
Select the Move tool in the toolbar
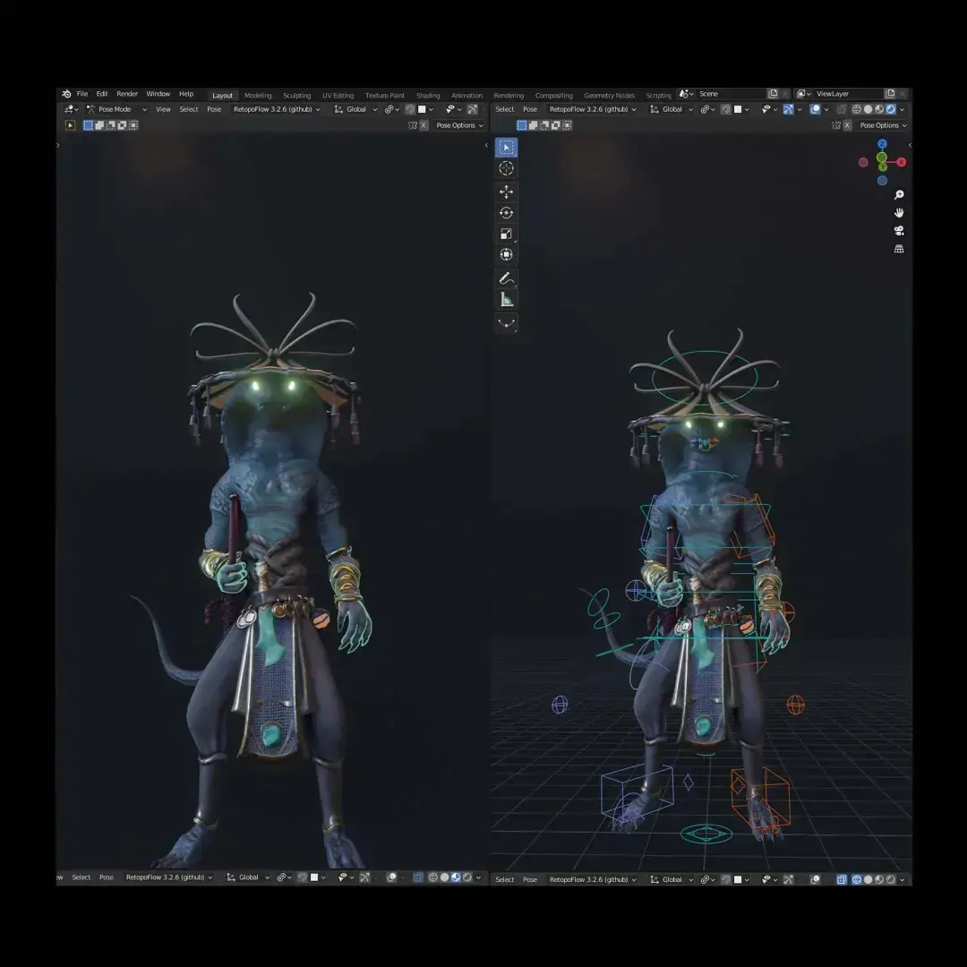pyautogui.click(x=506, y=192)
